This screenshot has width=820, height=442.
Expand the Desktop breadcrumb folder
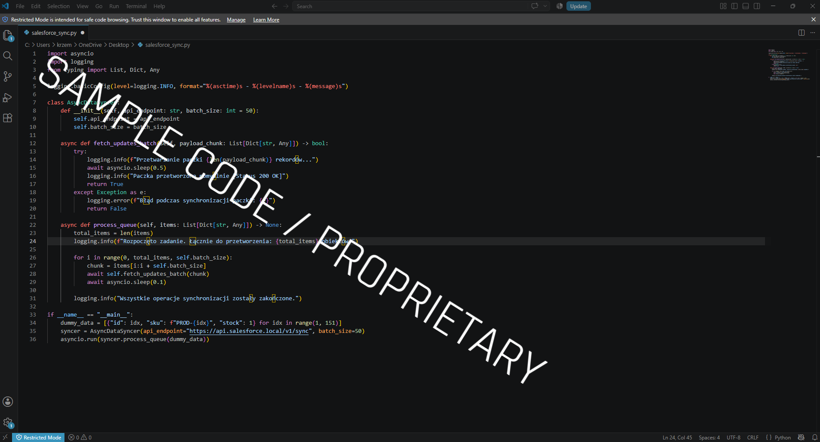[x=119, y=45]
